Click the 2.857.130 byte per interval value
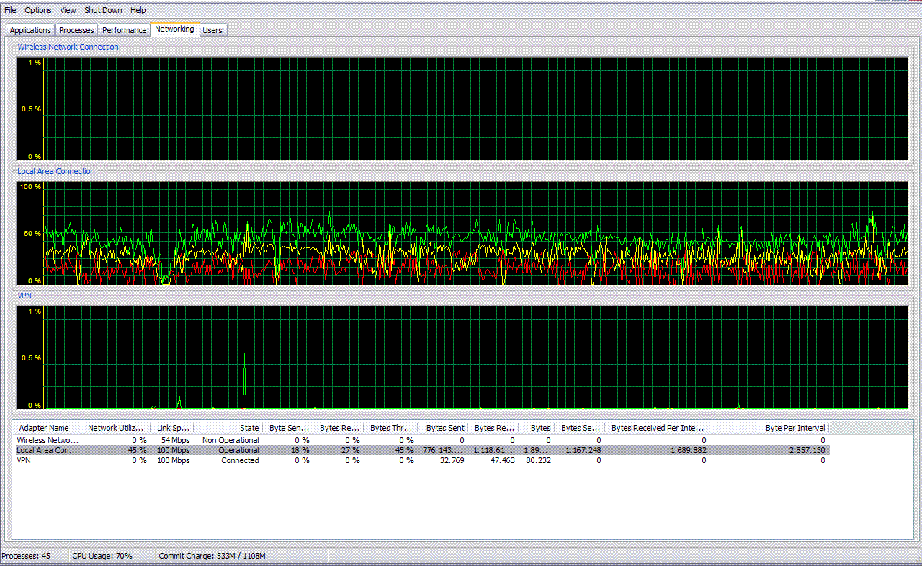922x566 pixels. pos(807,450)
